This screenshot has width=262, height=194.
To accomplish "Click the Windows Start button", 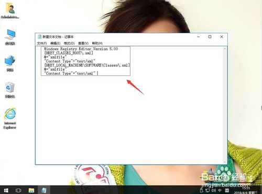I will [6, 190].
